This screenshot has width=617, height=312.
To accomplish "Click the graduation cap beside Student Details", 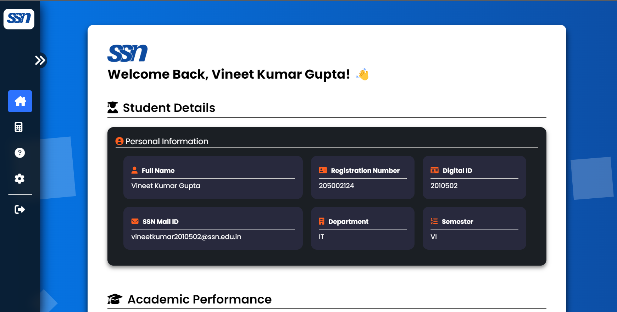I will tap(112, 107).
